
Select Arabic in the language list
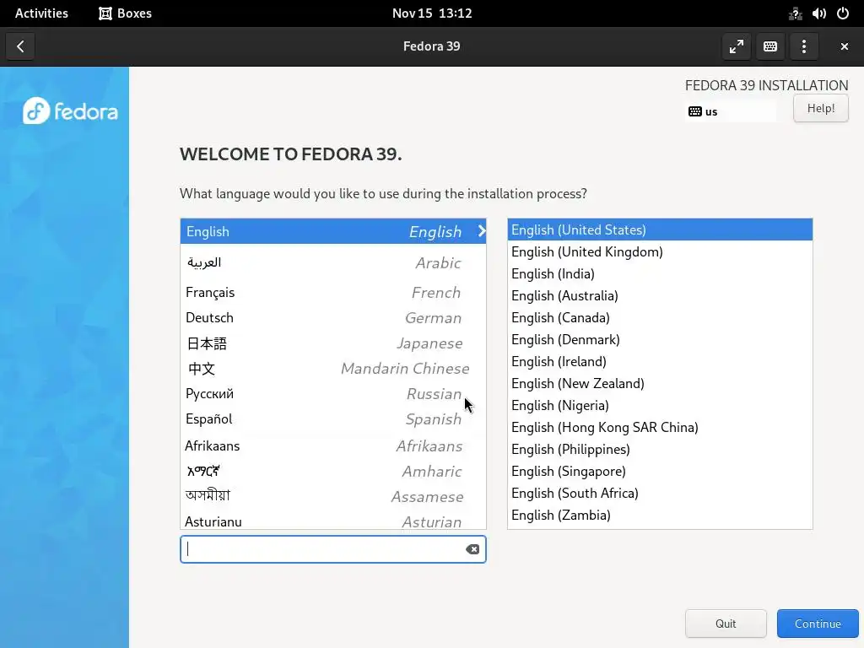[332, 263]
